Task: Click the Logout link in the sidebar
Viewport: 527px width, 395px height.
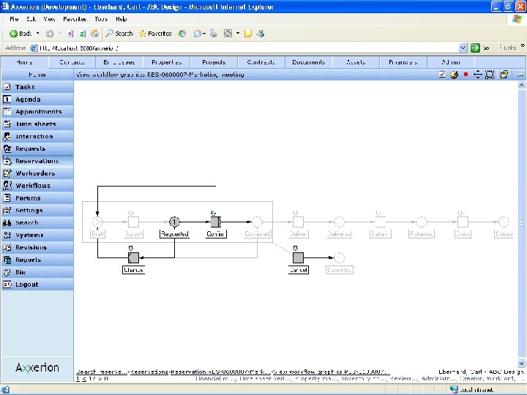Action: point(27,285)
